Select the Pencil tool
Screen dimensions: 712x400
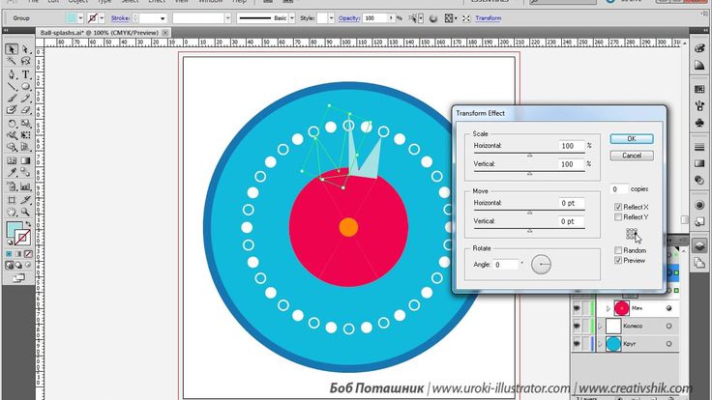tap(25, 98)
